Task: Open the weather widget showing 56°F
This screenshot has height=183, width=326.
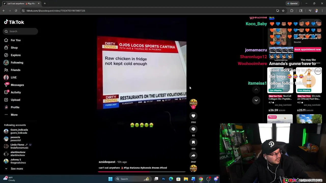Action: (9, 179)
